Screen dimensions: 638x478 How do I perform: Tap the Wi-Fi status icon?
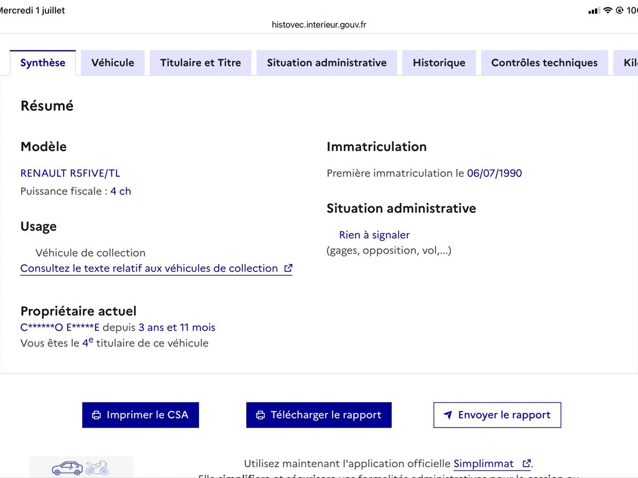608,11
